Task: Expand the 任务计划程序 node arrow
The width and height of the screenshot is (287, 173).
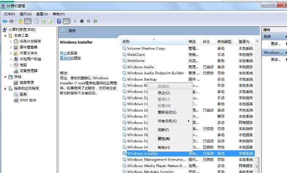Action: tap(11, 42)
